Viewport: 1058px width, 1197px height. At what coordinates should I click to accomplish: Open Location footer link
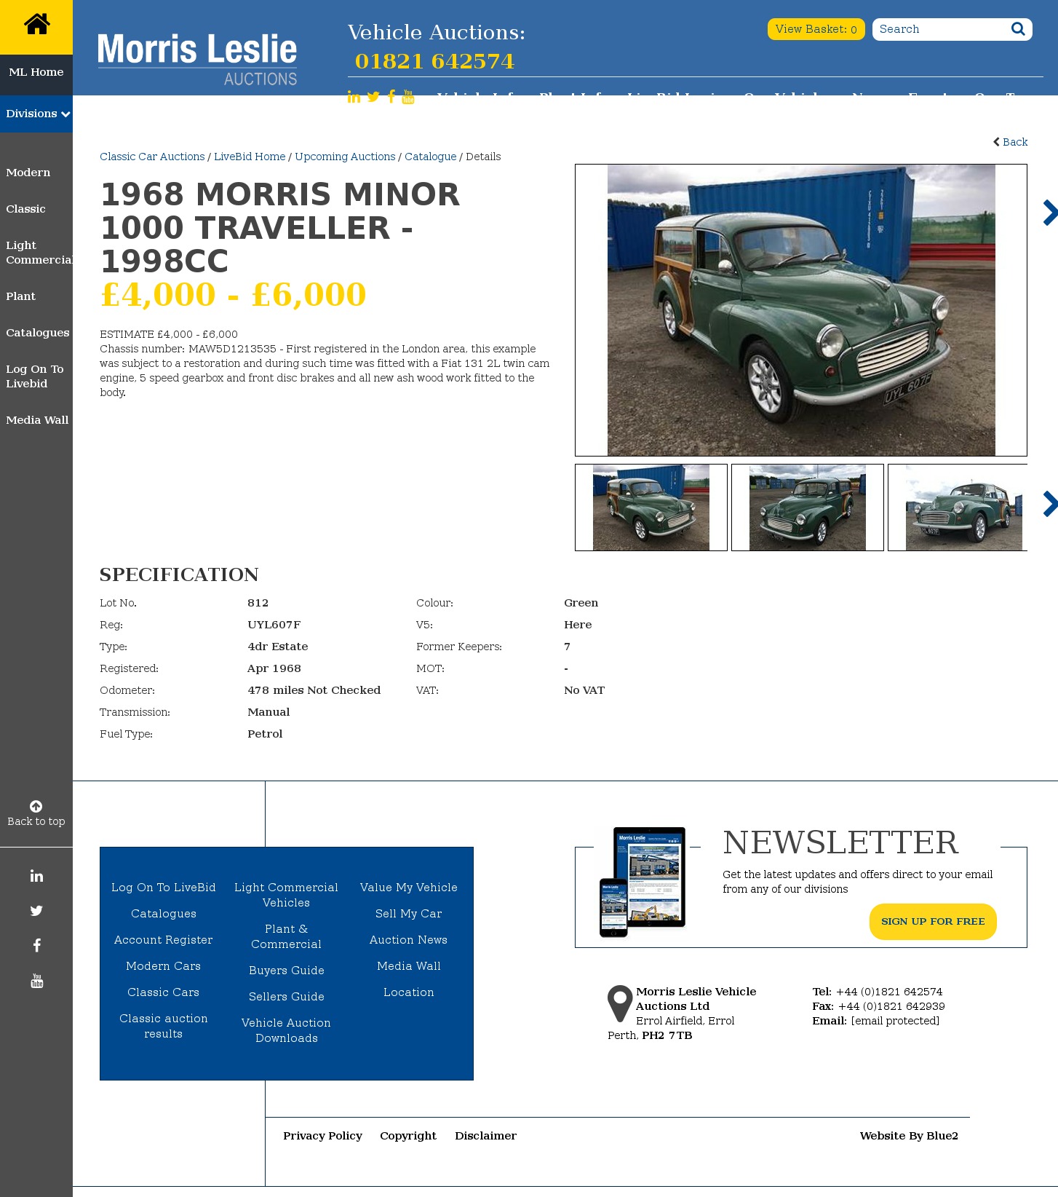click(x=409, y=992)
